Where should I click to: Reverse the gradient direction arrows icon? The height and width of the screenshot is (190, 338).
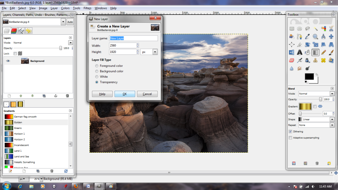(320, 106)
